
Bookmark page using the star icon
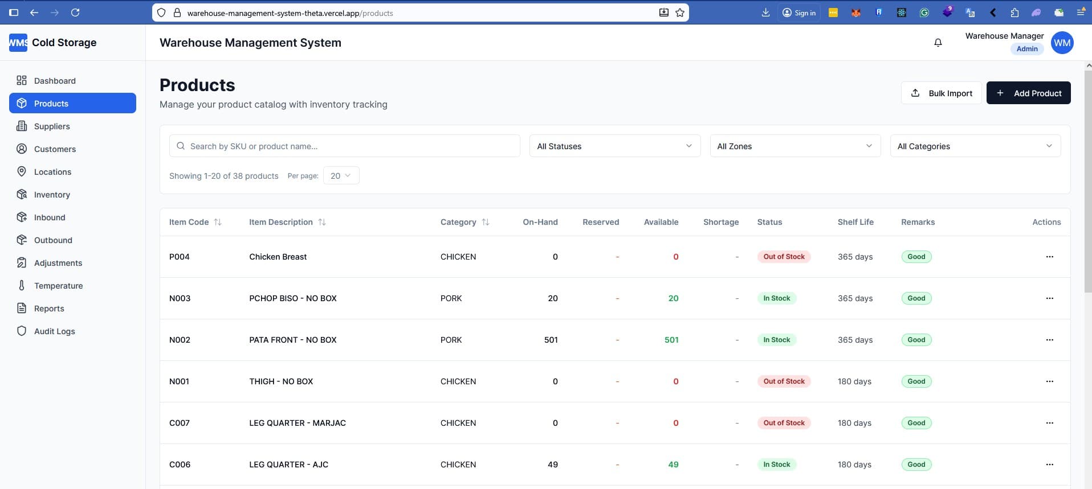pyautogui.click(x=680, y=13)
